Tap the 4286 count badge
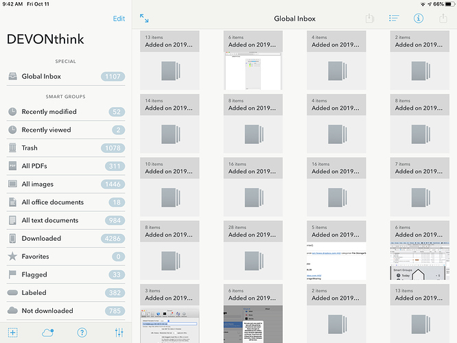 pos(113,238)
